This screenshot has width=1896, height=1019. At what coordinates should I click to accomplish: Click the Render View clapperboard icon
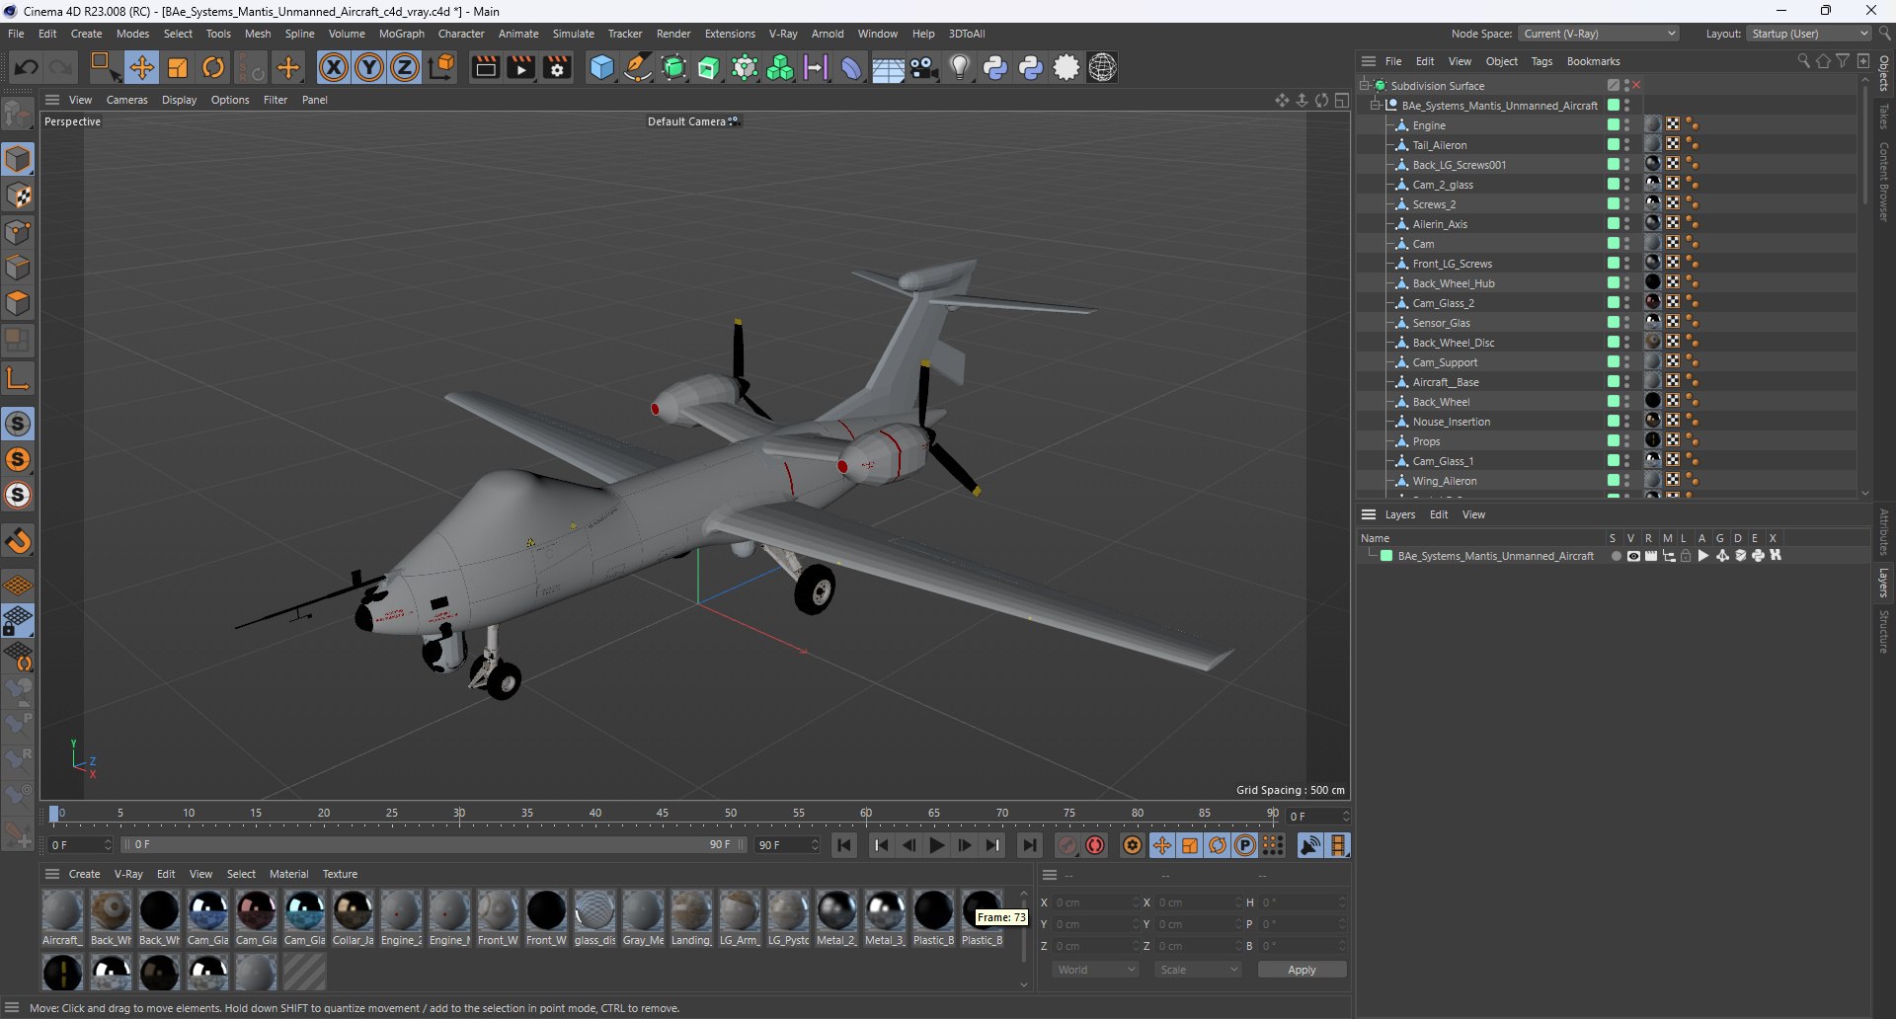point(485,67)
